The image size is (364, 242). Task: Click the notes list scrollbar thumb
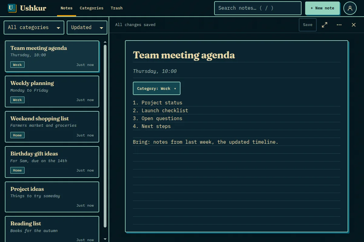point(105,136)
